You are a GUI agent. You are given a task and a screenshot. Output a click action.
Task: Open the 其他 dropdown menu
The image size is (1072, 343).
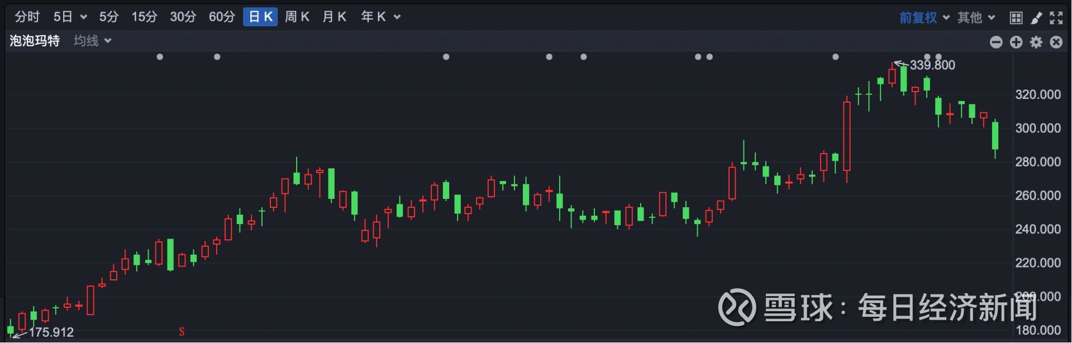[x=976, y=18]
